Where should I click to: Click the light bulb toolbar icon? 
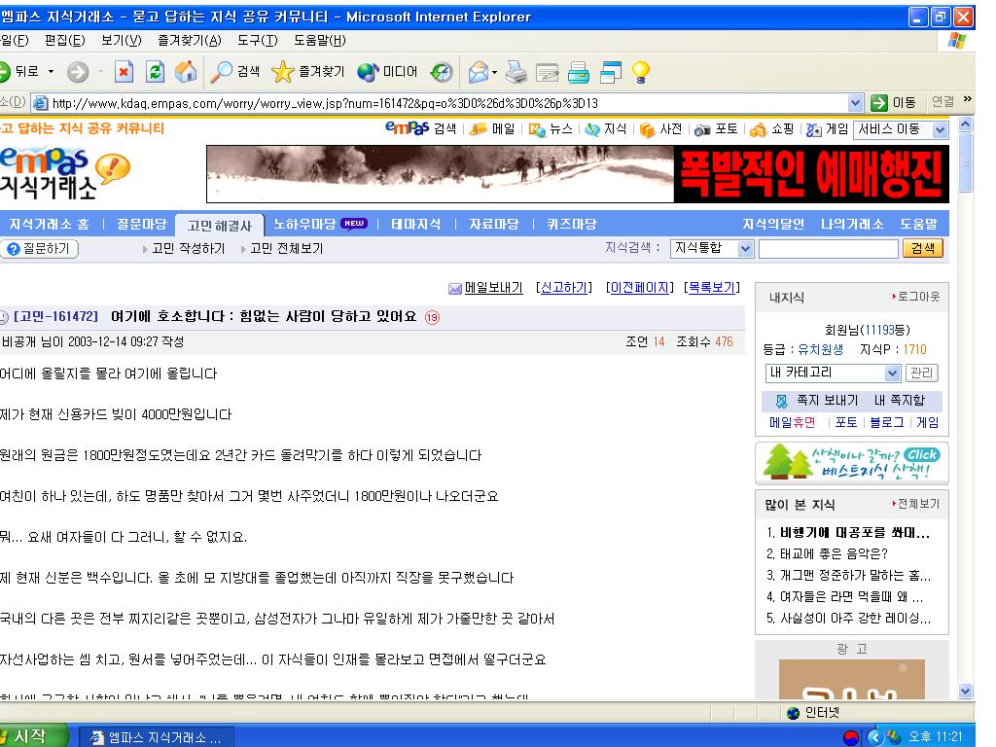point(640,72)
